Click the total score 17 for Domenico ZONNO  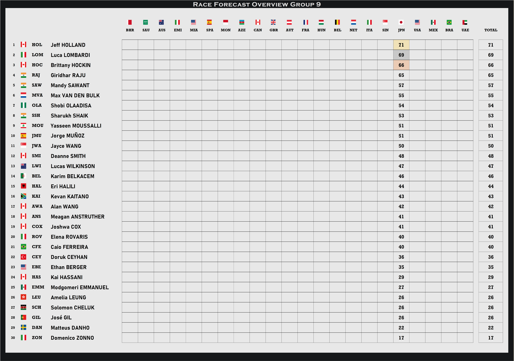tap(491, 338)
